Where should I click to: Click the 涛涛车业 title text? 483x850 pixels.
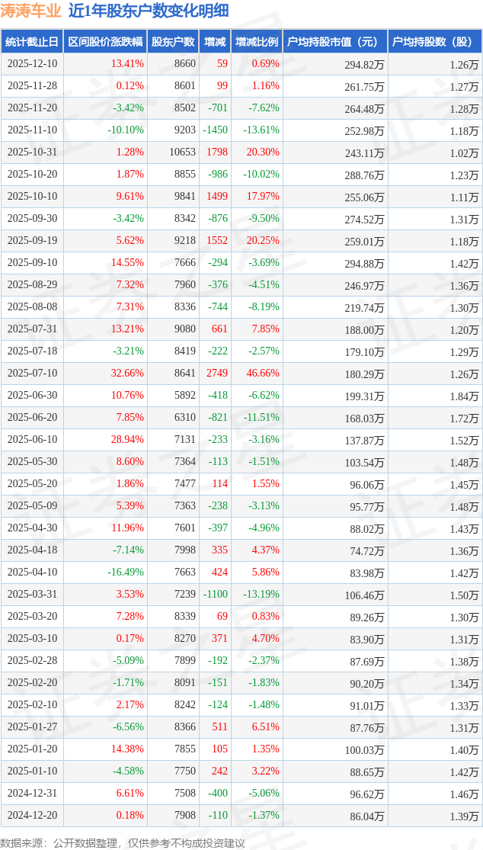click(30, 11)
